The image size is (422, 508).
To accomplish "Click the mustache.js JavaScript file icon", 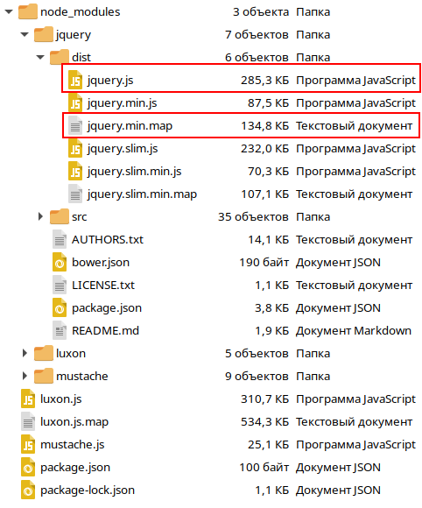I will pyautogui.click(x=28, y=444).
